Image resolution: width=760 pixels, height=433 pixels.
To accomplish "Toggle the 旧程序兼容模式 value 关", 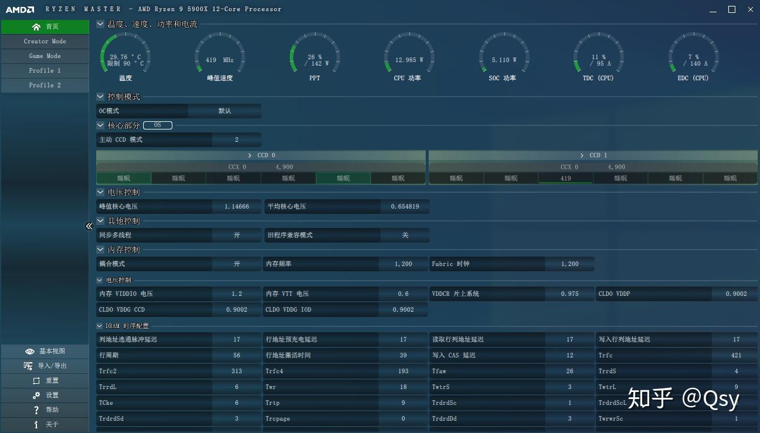I will point(405,236).
